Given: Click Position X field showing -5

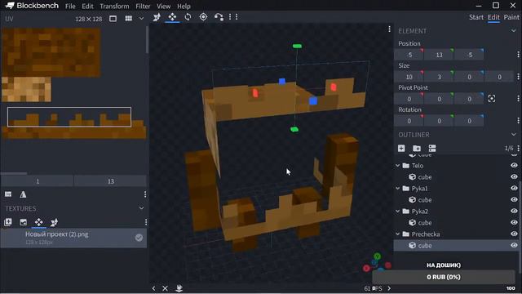Looking at the screenshot, I should tap(409, 55).
